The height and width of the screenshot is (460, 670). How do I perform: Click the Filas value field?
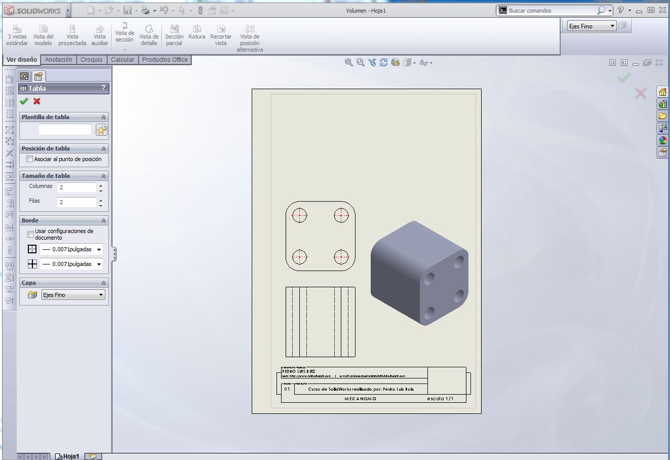(76, 202)
